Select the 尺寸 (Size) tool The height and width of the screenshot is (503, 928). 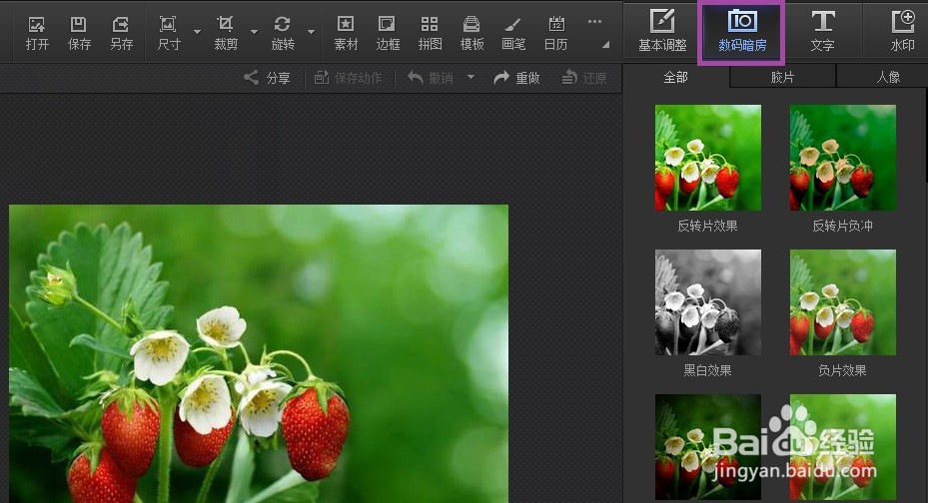169,33
